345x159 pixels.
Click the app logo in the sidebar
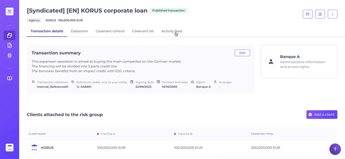click(x=9, y=11)
